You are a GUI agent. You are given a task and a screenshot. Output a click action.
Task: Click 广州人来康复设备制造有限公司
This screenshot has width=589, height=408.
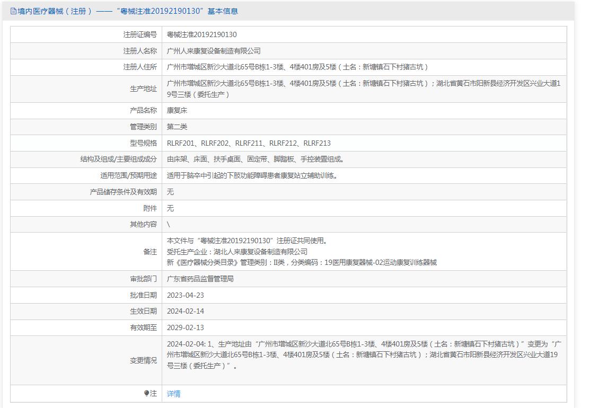click(214, 51)
